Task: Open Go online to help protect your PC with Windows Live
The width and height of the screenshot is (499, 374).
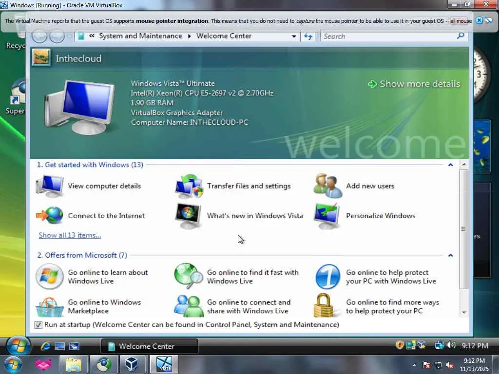Action: coord(376,277)
